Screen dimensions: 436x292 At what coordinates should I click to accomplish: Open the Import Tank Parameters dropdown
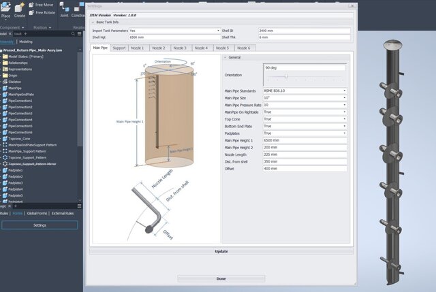pyautogui.click(x=217, y=31)
